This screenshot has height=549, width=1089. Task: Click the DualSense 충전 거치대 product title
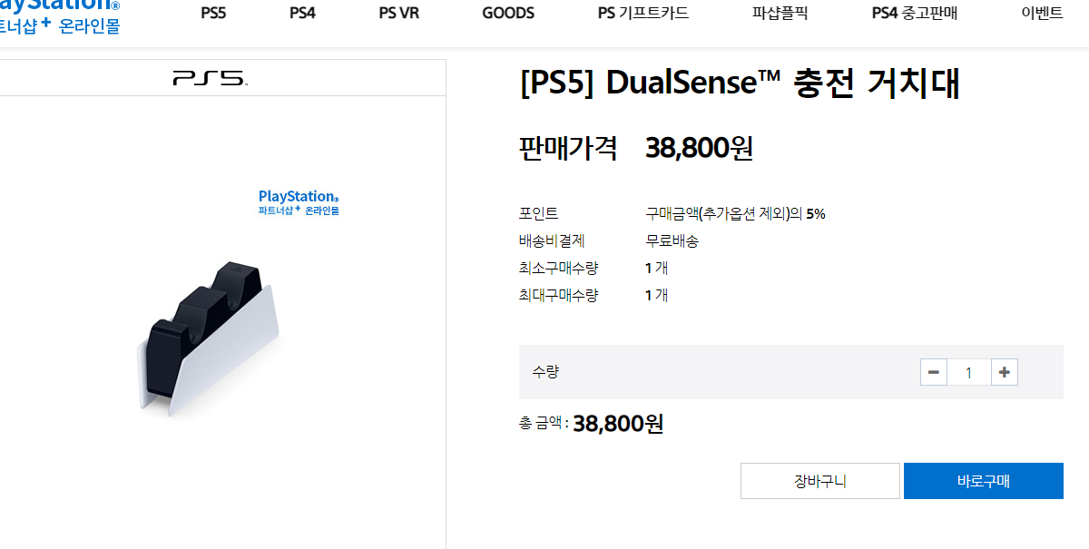tap(740, 83)
